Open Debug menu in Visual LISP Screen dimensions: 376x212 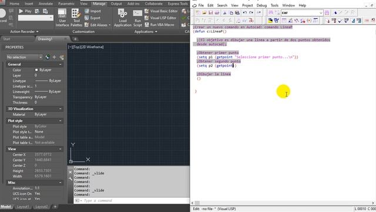(x=261, y=5)
